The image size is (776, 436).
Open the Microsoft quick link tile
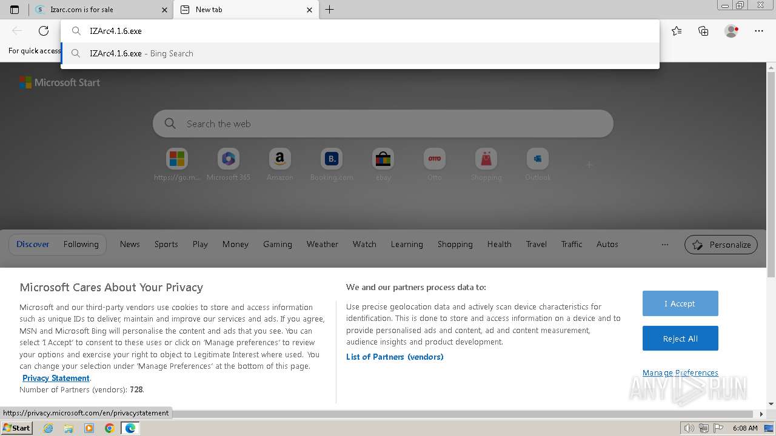pyautogui.click(x=177, y=165)
